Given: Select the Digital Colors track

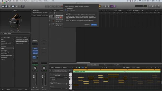Looking at the screenshot, I should [x=59, y=24].
